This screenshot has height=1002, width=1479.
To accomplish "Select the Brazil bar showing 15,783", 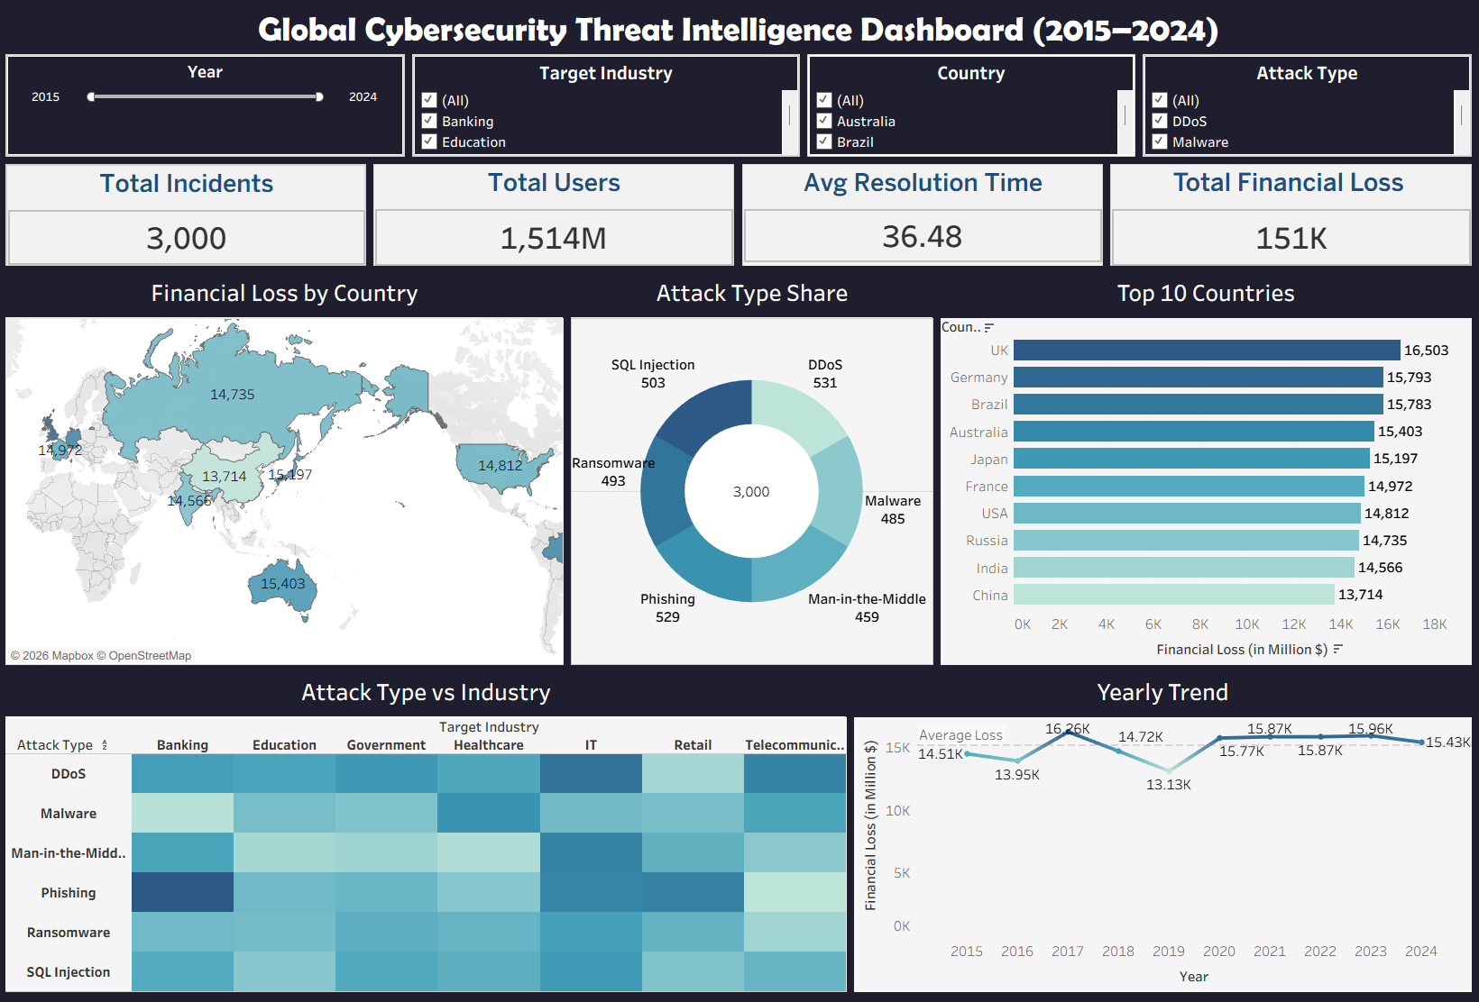I will [1199, 405].
